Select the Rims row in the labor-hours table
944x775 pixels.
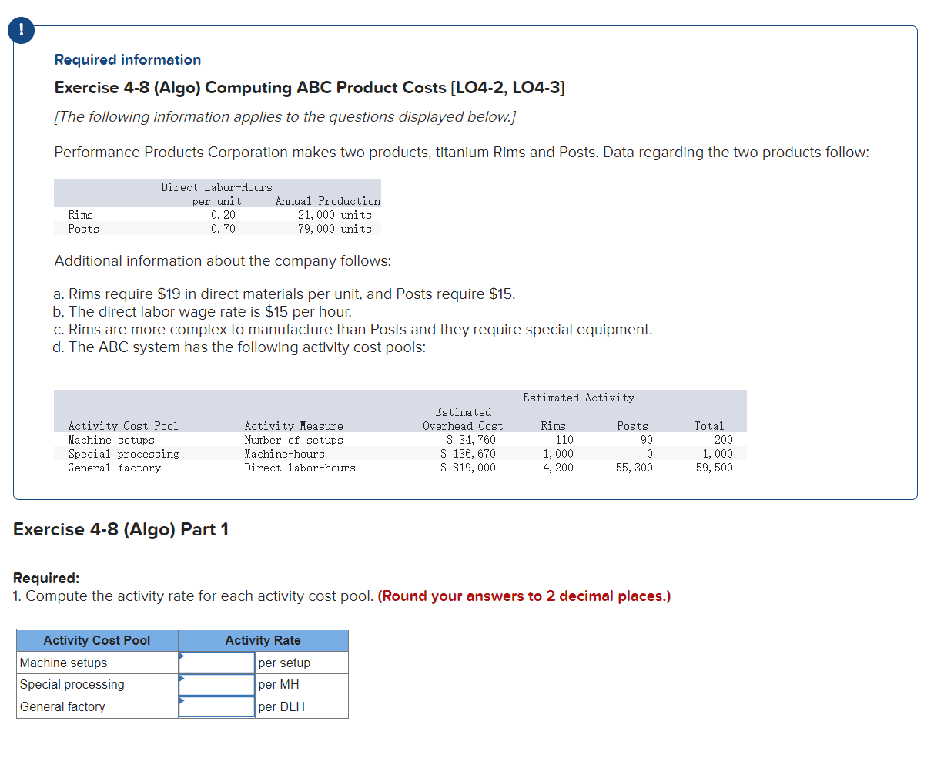pos(216,215)
